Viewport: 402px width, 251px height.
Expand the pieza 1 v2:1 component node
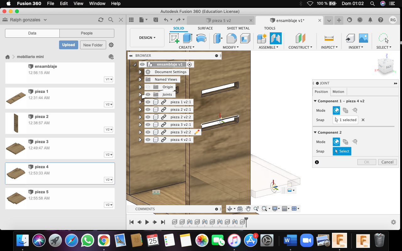140,102
